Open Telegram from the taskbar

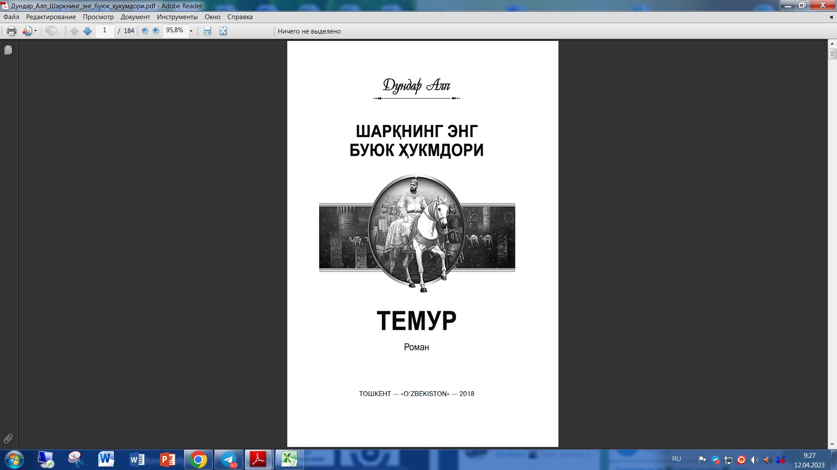pos(228,460)
